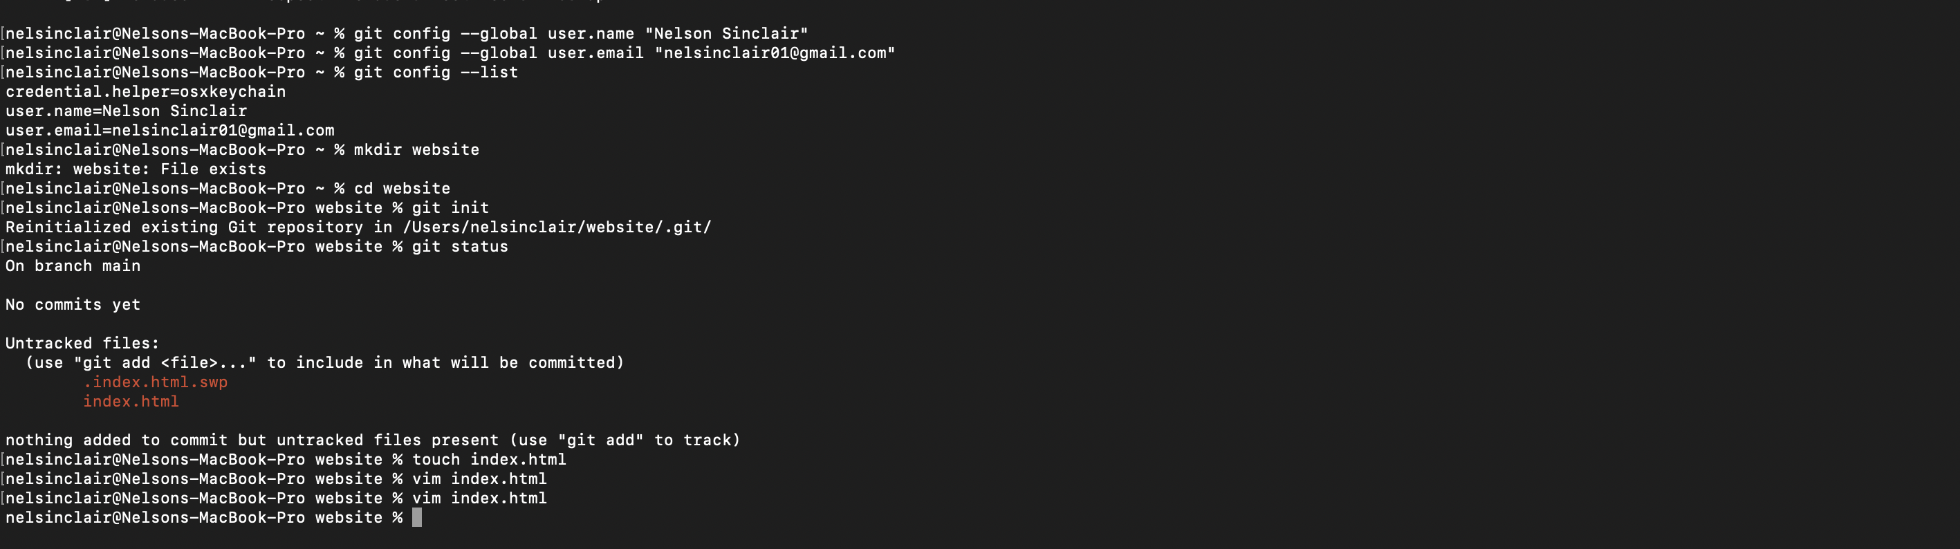1960x549 pixels.
Task: Click the "Untracked files:" heading
Action: click(x=83, y=343)
